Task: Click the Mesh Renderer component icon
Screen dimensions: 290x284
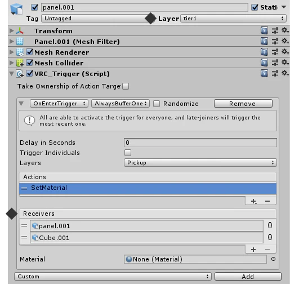Action: pos(20,52)
